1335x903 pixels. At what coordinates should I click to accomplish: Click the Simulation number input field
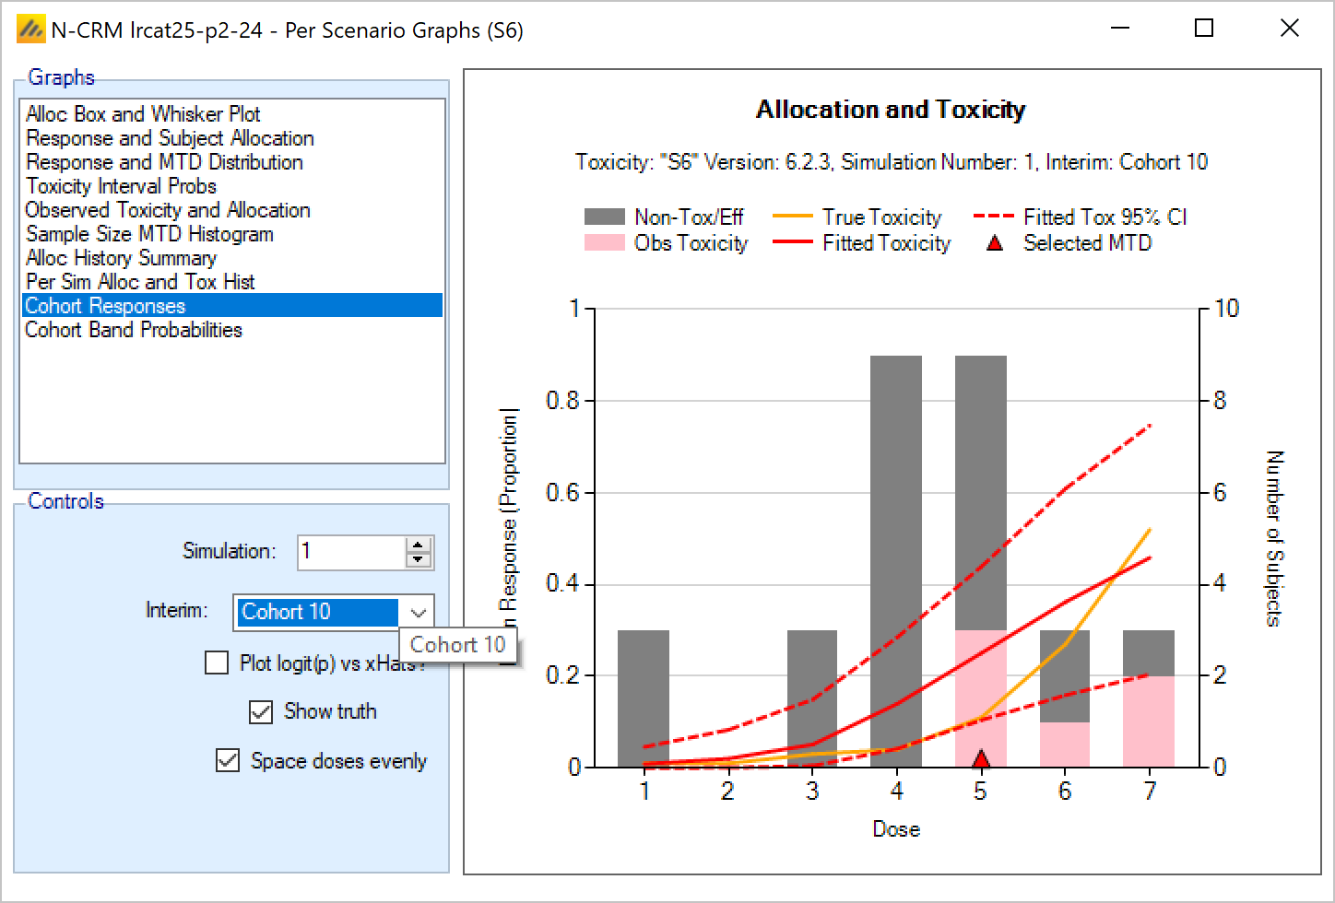coord(350,552)
